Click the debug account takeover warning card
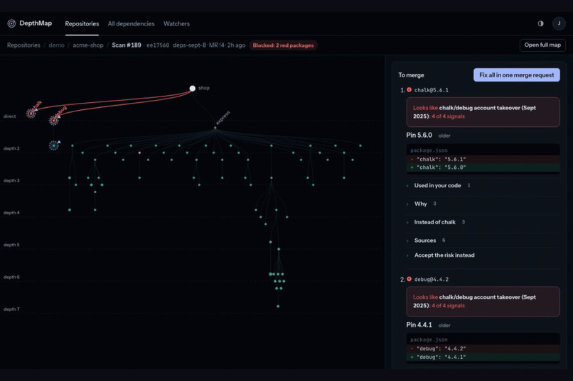The width and height of the screenshot is (573, 381). pos(483,302)
